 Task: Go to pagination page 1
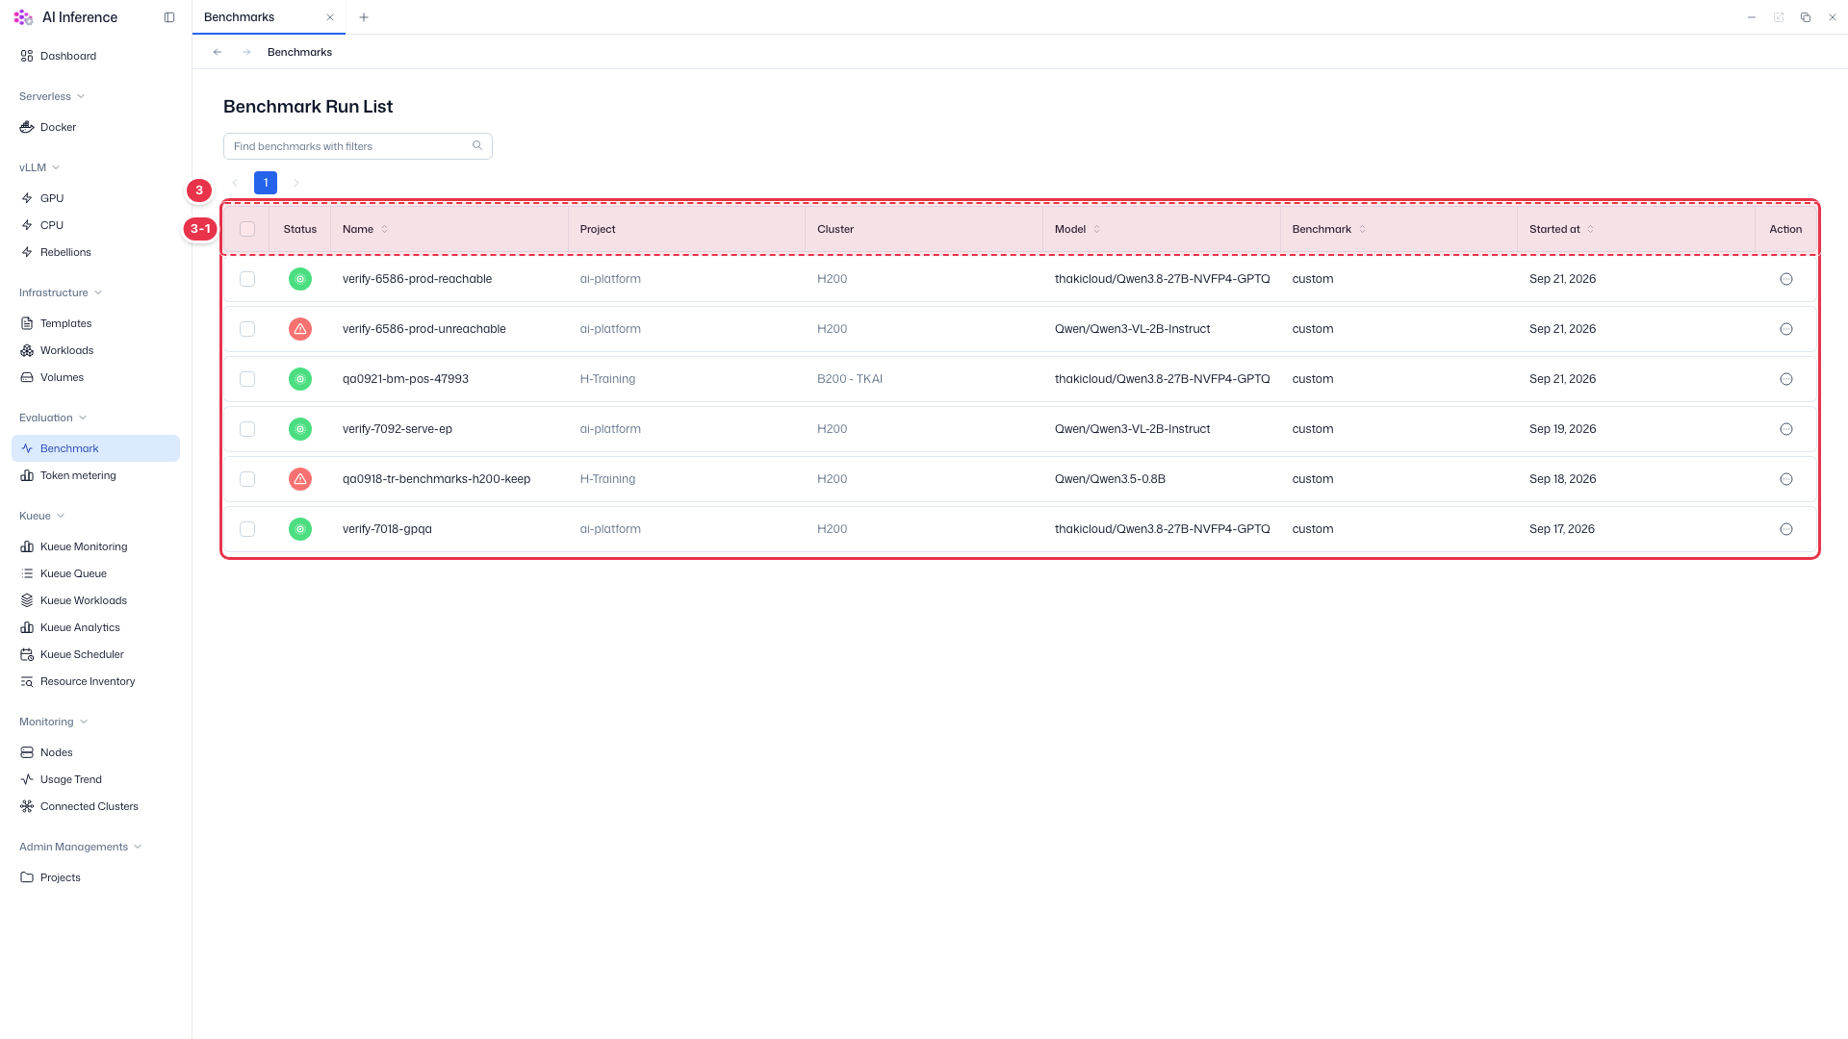coord(266,183)
